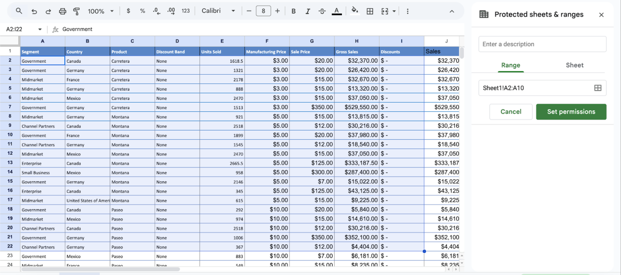Screen dimensions: 621x275
Task: Close the Protected sheets & ranges panel
Action: click(601, 15)
